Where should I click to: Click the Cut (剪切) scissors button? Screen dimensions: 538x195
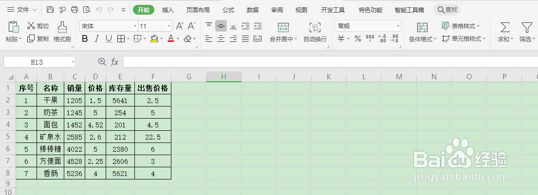click(38, 26)
